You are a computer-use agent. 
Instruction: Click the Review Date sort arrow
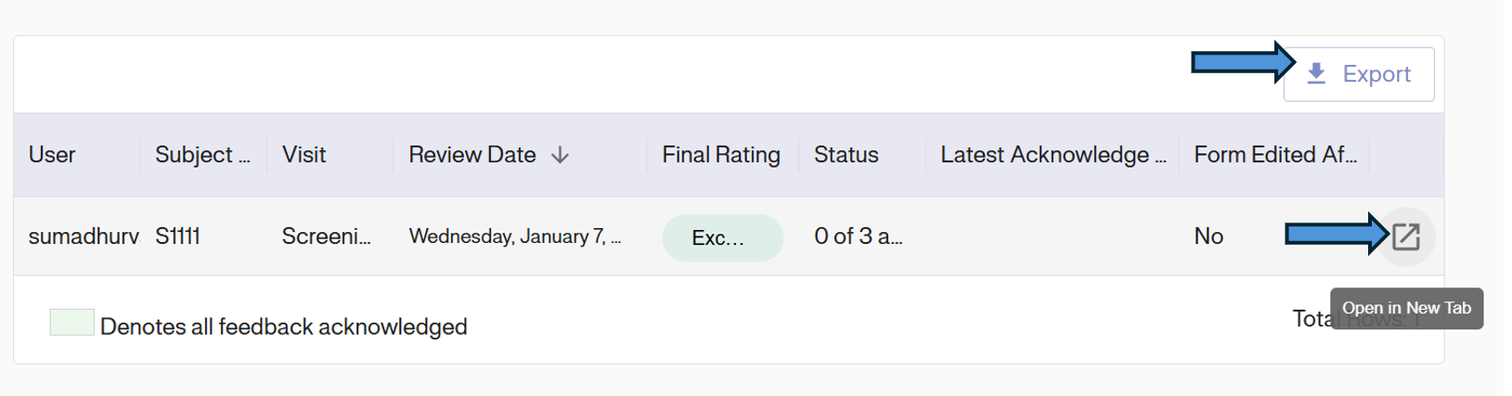point(560,156)
